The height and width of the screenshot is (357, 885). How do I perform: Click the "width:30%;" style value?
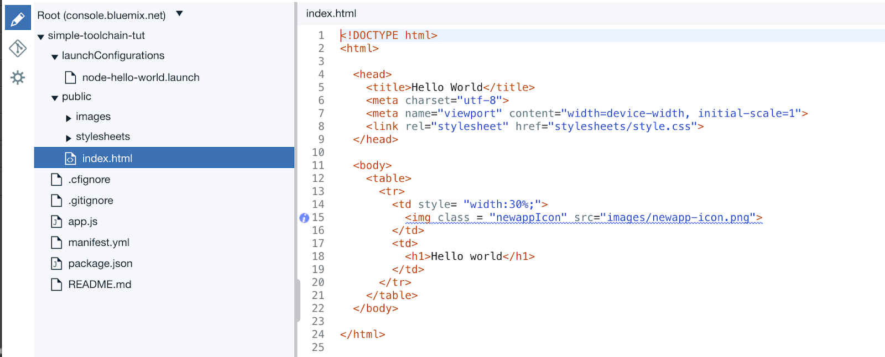[502, 204]
